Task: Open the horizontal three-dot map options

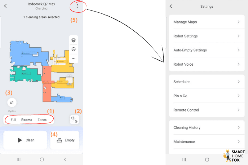Action: (x=73, y=58)
